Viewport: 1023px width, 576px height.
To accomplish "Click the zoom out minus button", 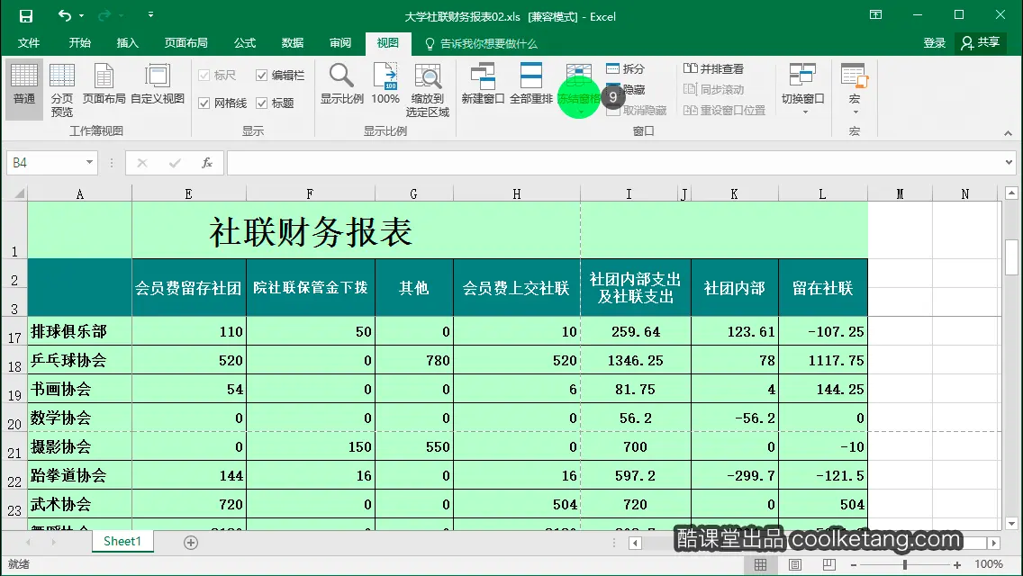I will [854, 565].
